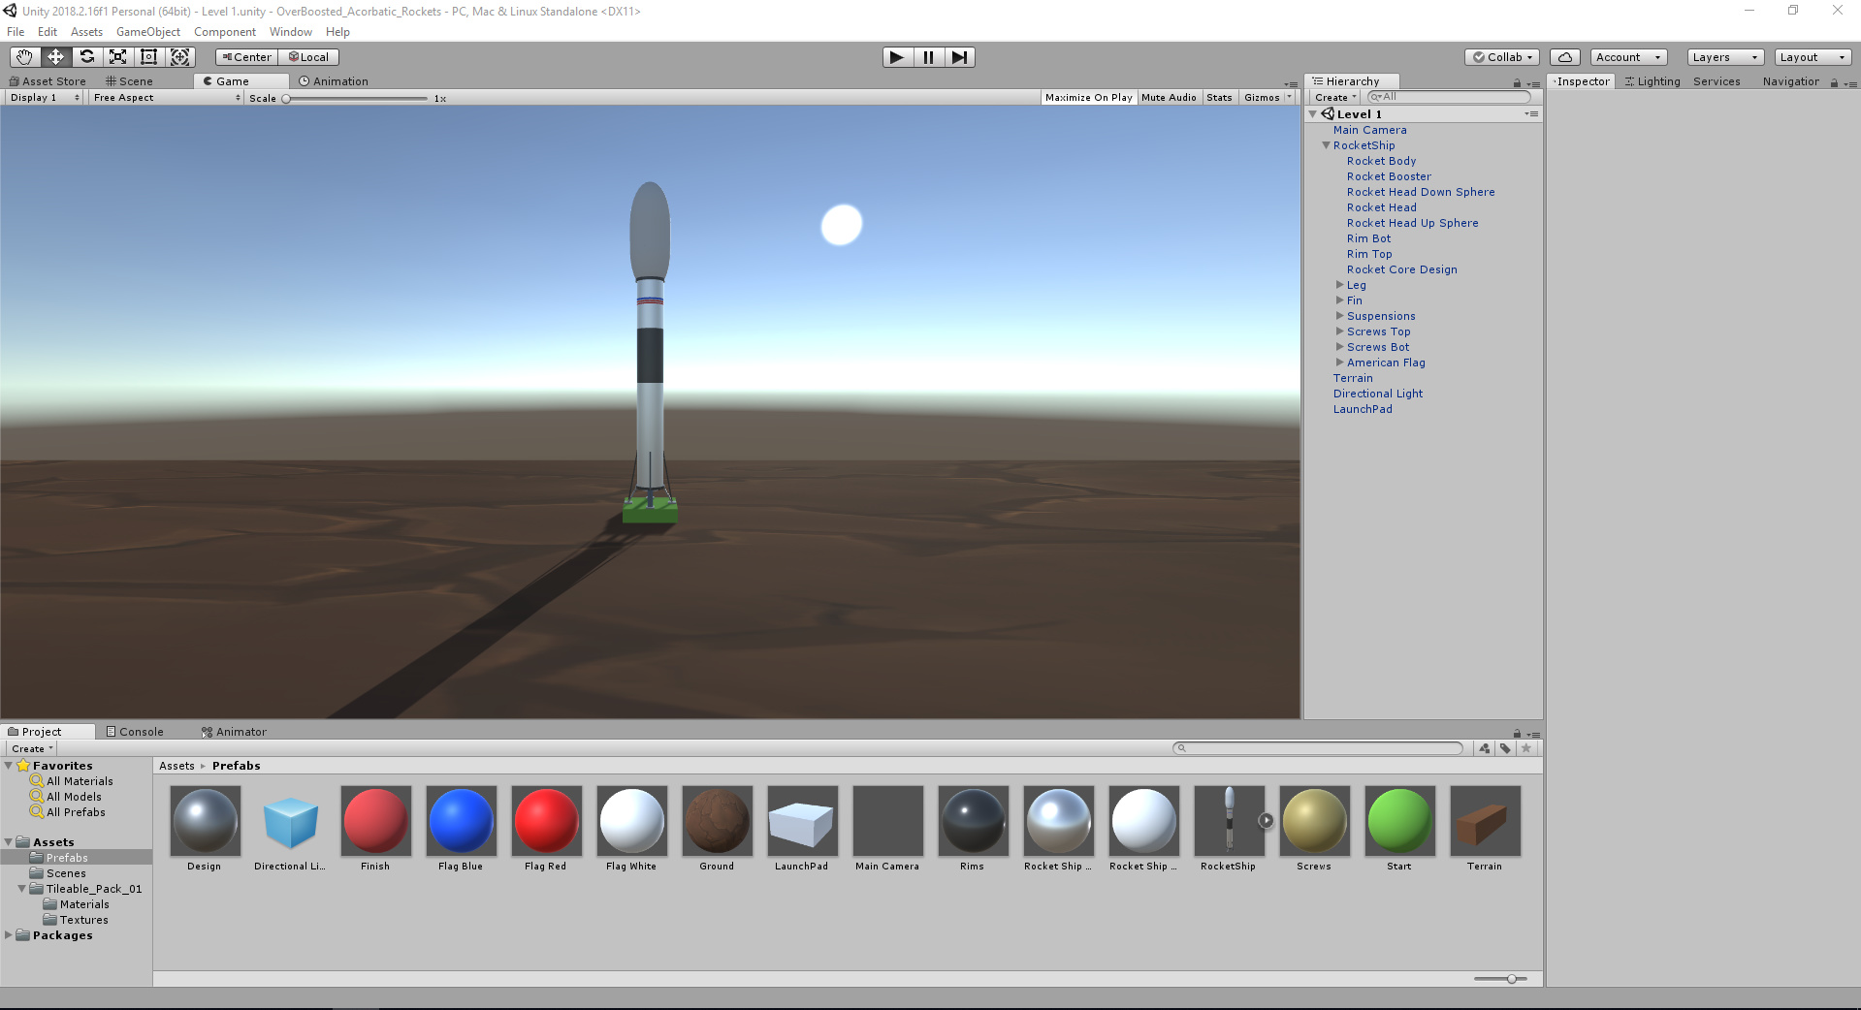Pause the game with the pause button
Screen dimensions: 1861x1010
tap(928, 57)
